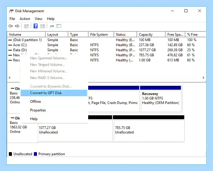The width and height of the screenshot is (213, 171).
Task: Select the Acer (C:) volume row
Action: (x=106, y=45)
